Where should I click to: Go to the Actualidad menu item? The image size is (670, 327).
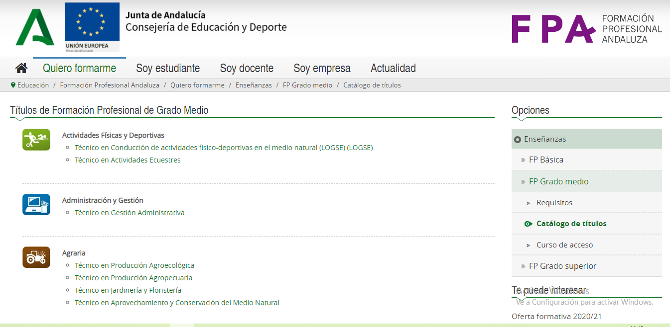click(393, 68)
